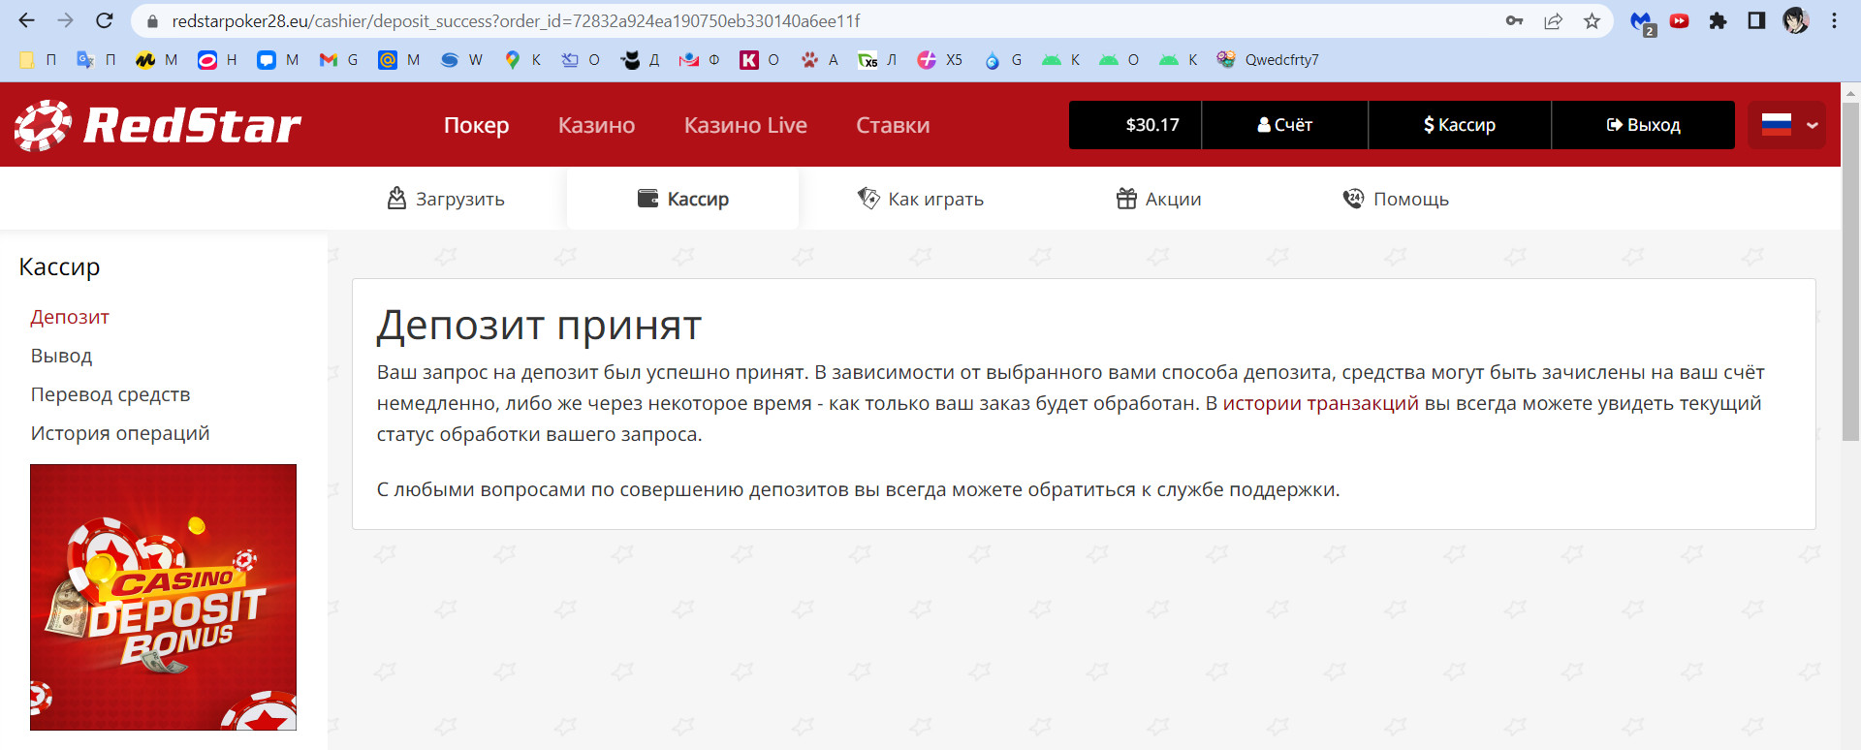
Task: Open the red K bookmark labeled О
Action: [760, 60]
